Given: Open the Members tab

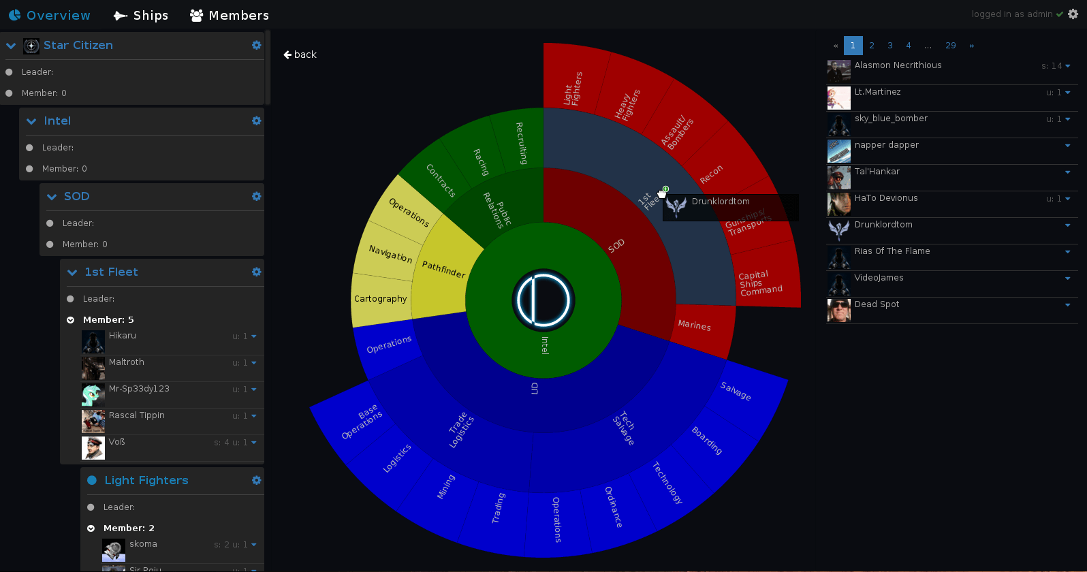Looking at the screenshot, I should pos(230,15).
